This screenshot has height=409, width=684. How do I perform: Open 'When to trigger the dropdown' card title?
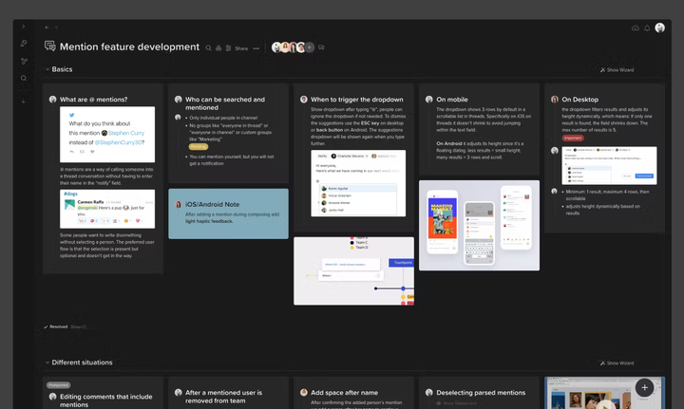tap(357, 100)
